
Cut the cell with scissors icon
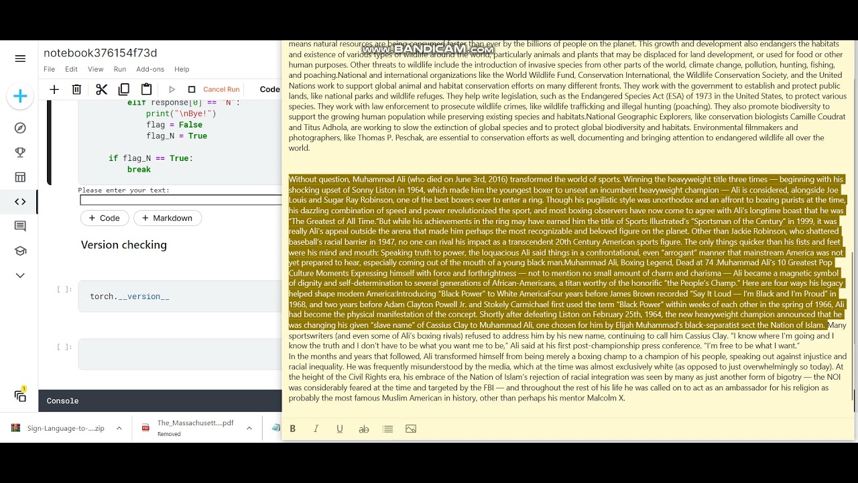tap(101, 89)
